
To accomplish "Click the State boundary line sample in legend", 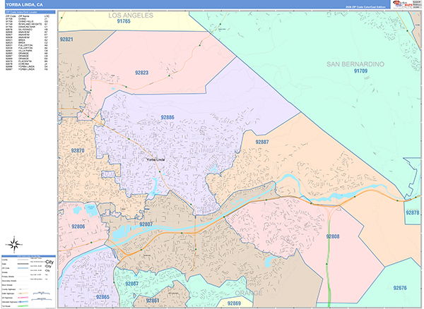I will 23,264.
